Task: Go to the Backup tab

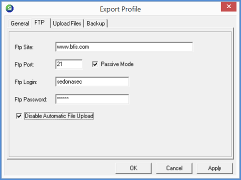Action: pos(96,24)
